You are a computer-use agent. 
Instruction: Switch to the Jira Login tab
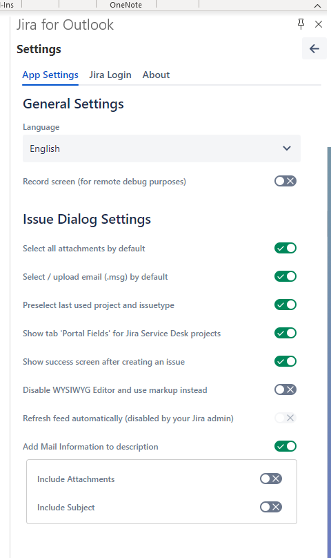click(x=110, y=75)
